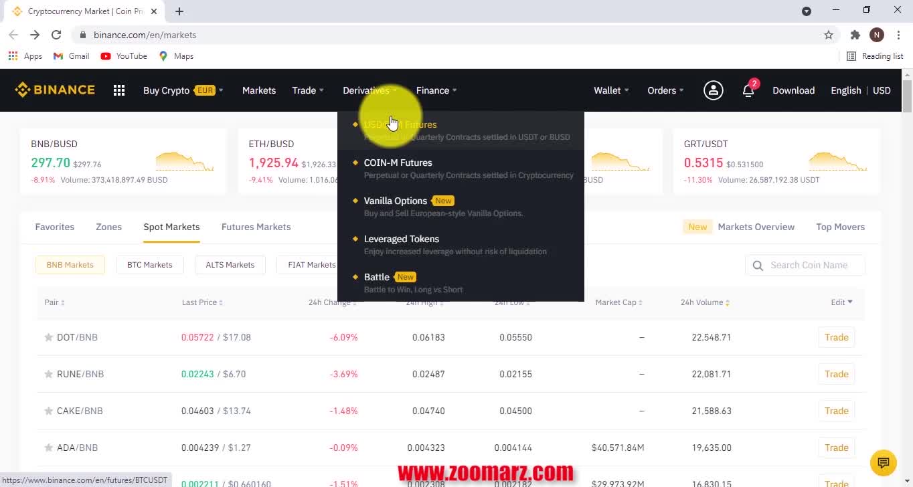Click the search magnifier icon
The height and width of the screenshot is (487, 913).
(758, 266)
